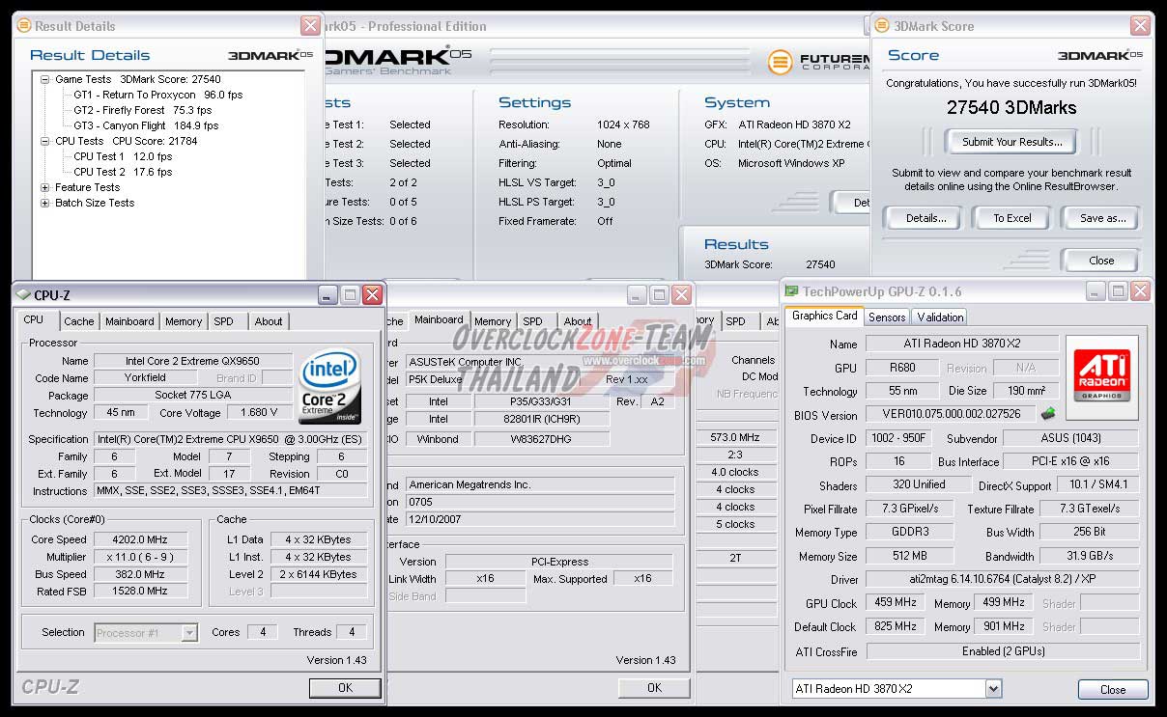Open the Mainboard tab in front CPU-Z
The image size is (1167, 717).
(x=129, y=321)
